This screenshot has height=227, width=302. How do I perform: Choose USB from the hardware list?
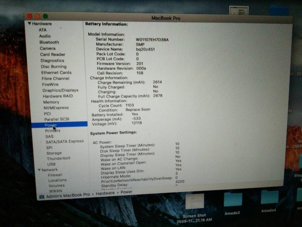(x=51, y=164)
